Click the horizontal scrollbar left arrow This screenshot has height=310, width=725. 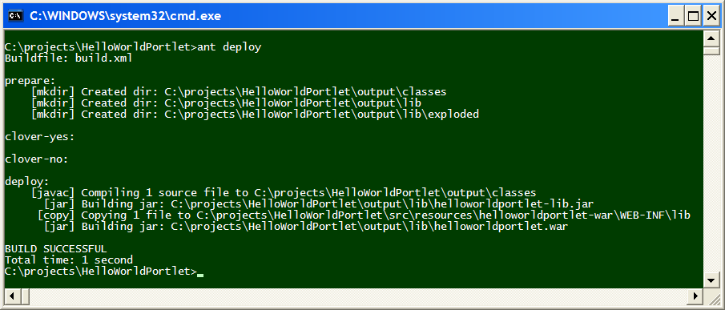(x=11, y=296)
